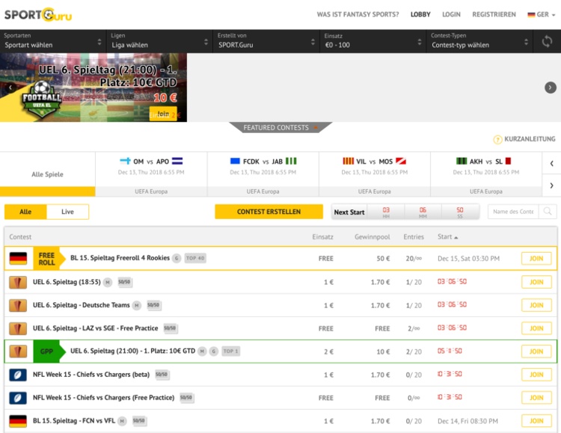Select OM vs APO match tab

(x=151, y=174)
